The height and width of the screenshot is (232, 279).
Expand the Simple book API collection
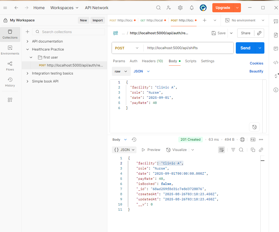[27, 81]
